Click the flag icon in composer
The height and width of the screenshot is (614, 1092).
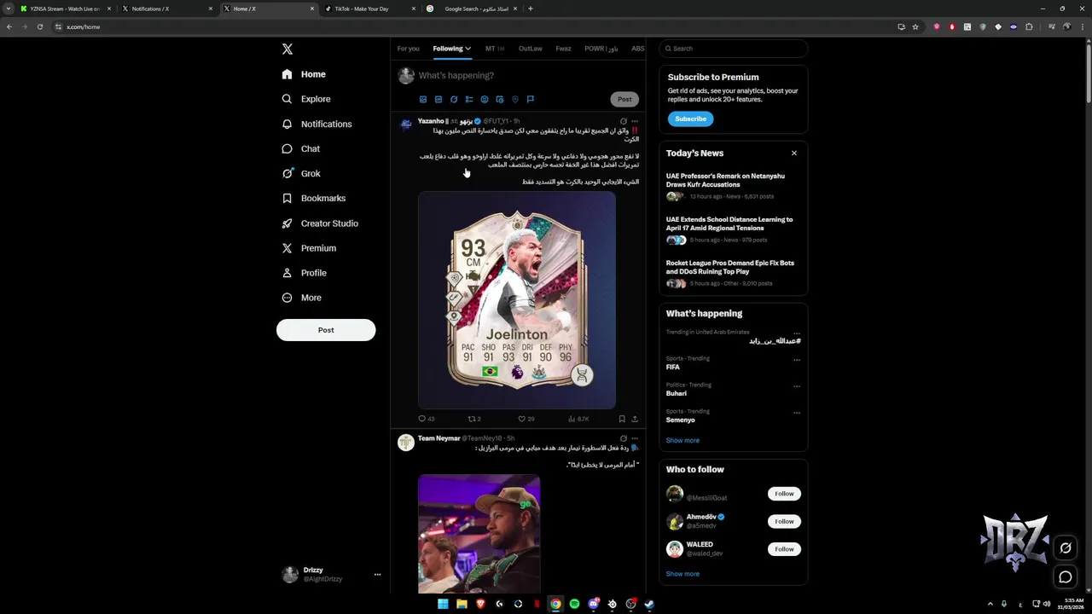[x=531, y=99]
